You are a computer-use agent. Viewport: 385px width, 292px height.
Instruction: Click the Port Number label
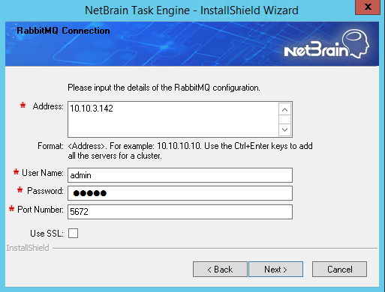[41, 210]
